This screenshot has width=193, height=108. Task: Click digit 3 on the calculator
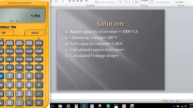(29, 94)
